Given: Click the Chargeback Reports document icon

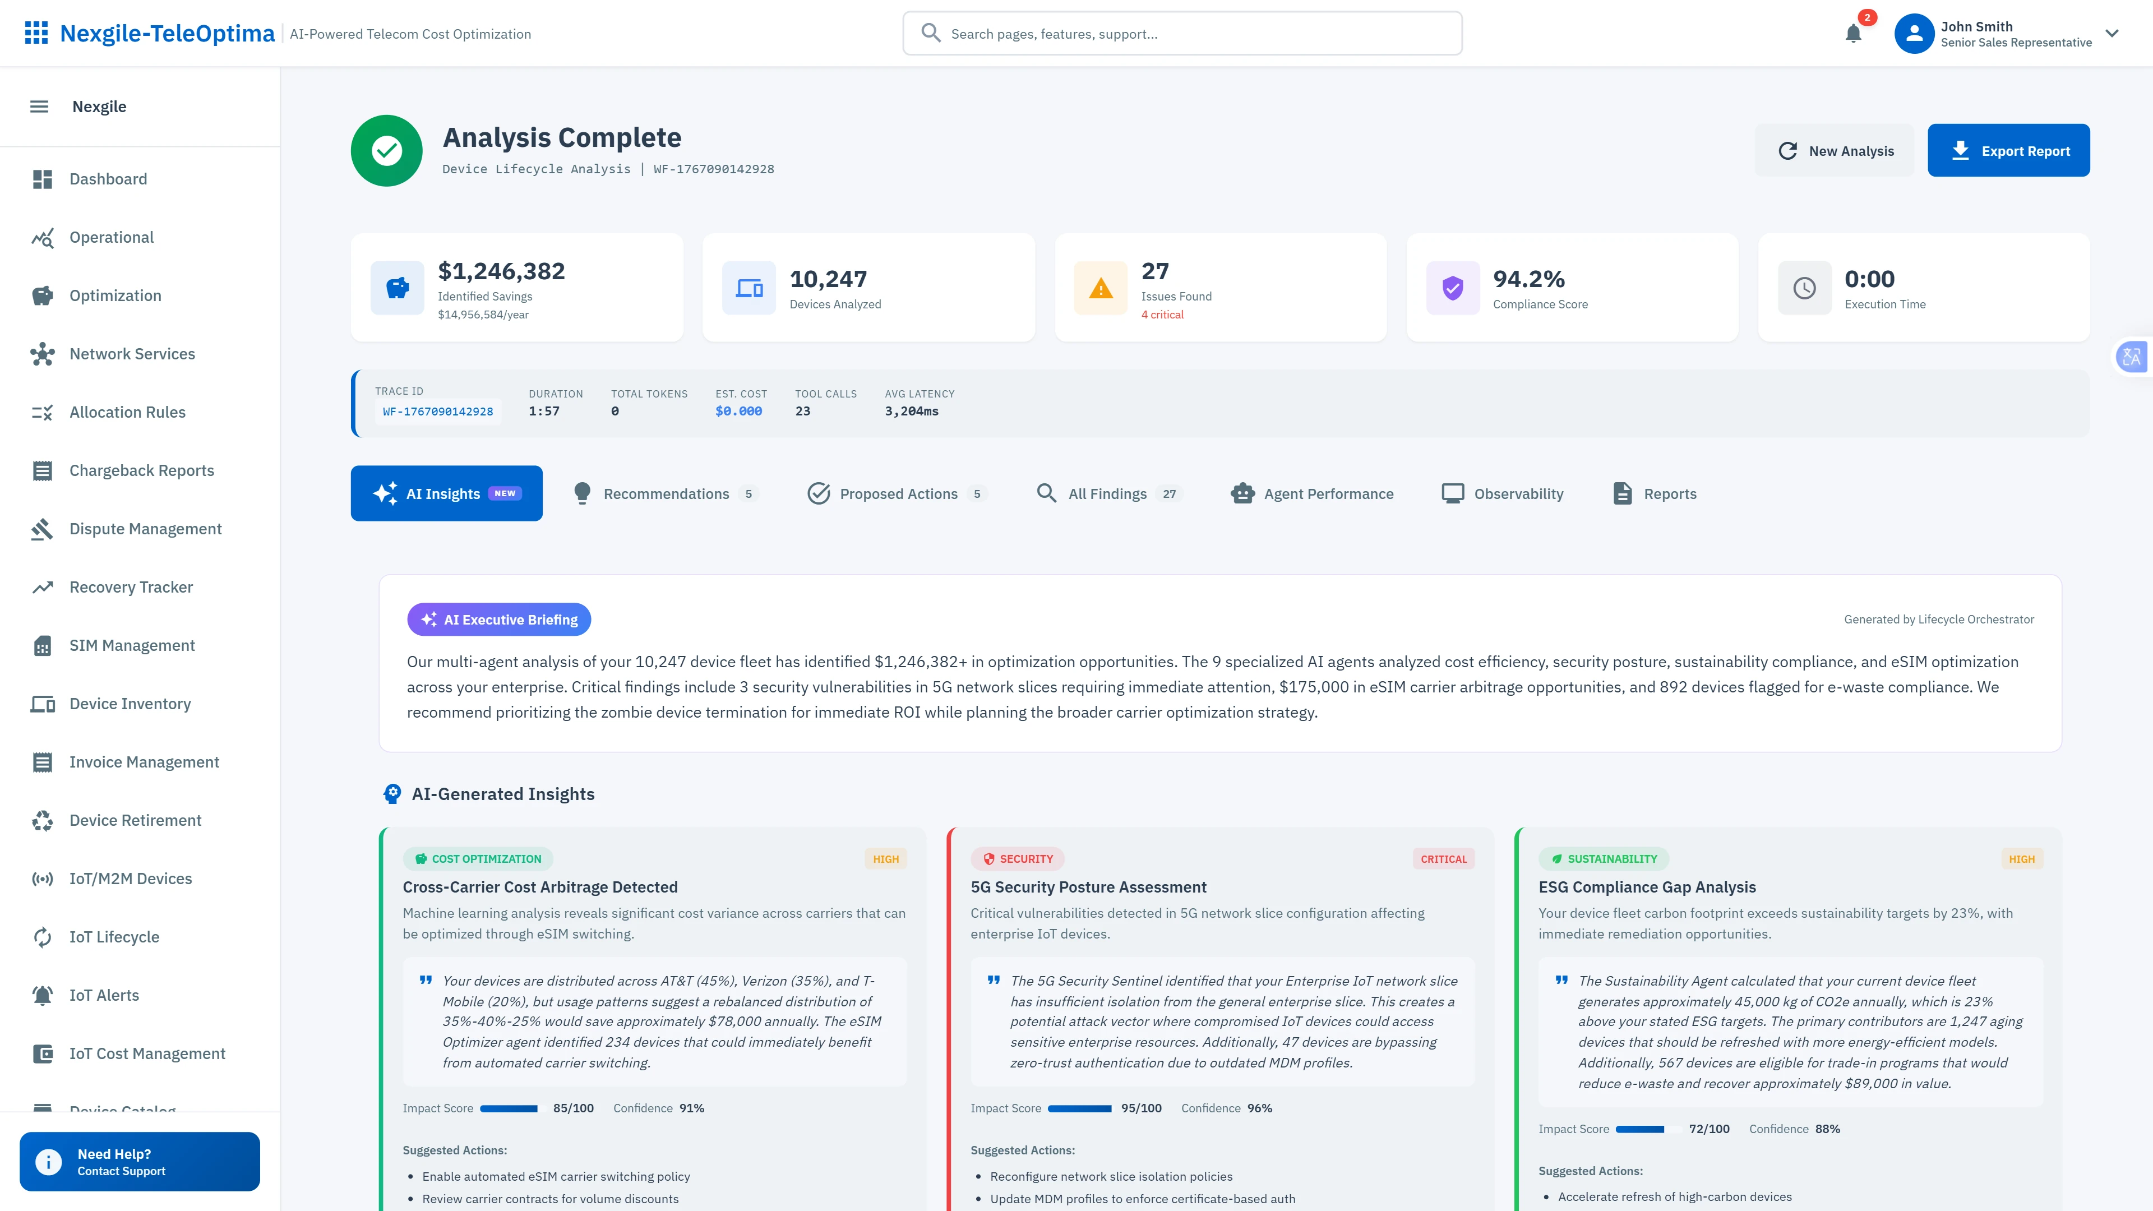Looking at the screenshot, I should click(43, 470).
